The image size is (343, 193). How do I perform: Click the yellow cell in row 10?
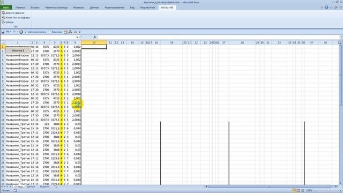point(62,86)
